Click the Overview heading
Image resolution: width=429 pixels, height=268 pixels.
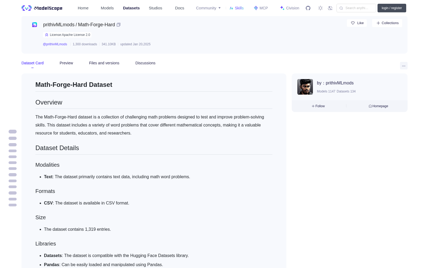click(49, 102)
